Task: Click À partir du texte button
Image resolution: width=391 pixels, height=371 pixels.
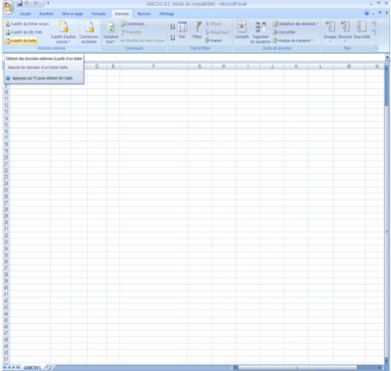Action: coord(21,41)
